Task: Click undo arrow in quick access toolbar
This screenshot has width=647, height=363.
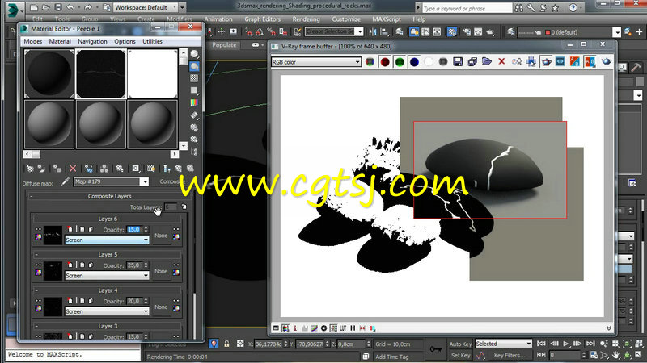Action: click(70, 7)
